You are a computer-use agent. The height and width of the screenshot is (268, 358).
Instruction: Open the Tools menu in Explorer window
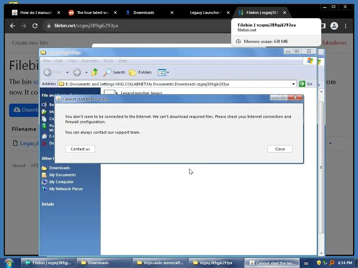(108, 61)
